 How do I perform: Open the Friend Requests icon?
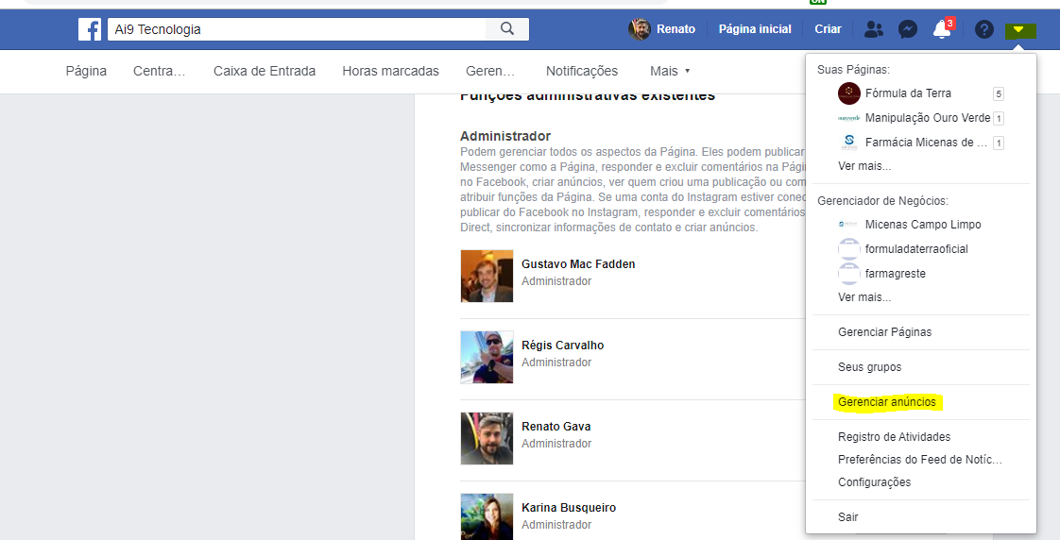(x=874, y=29)
